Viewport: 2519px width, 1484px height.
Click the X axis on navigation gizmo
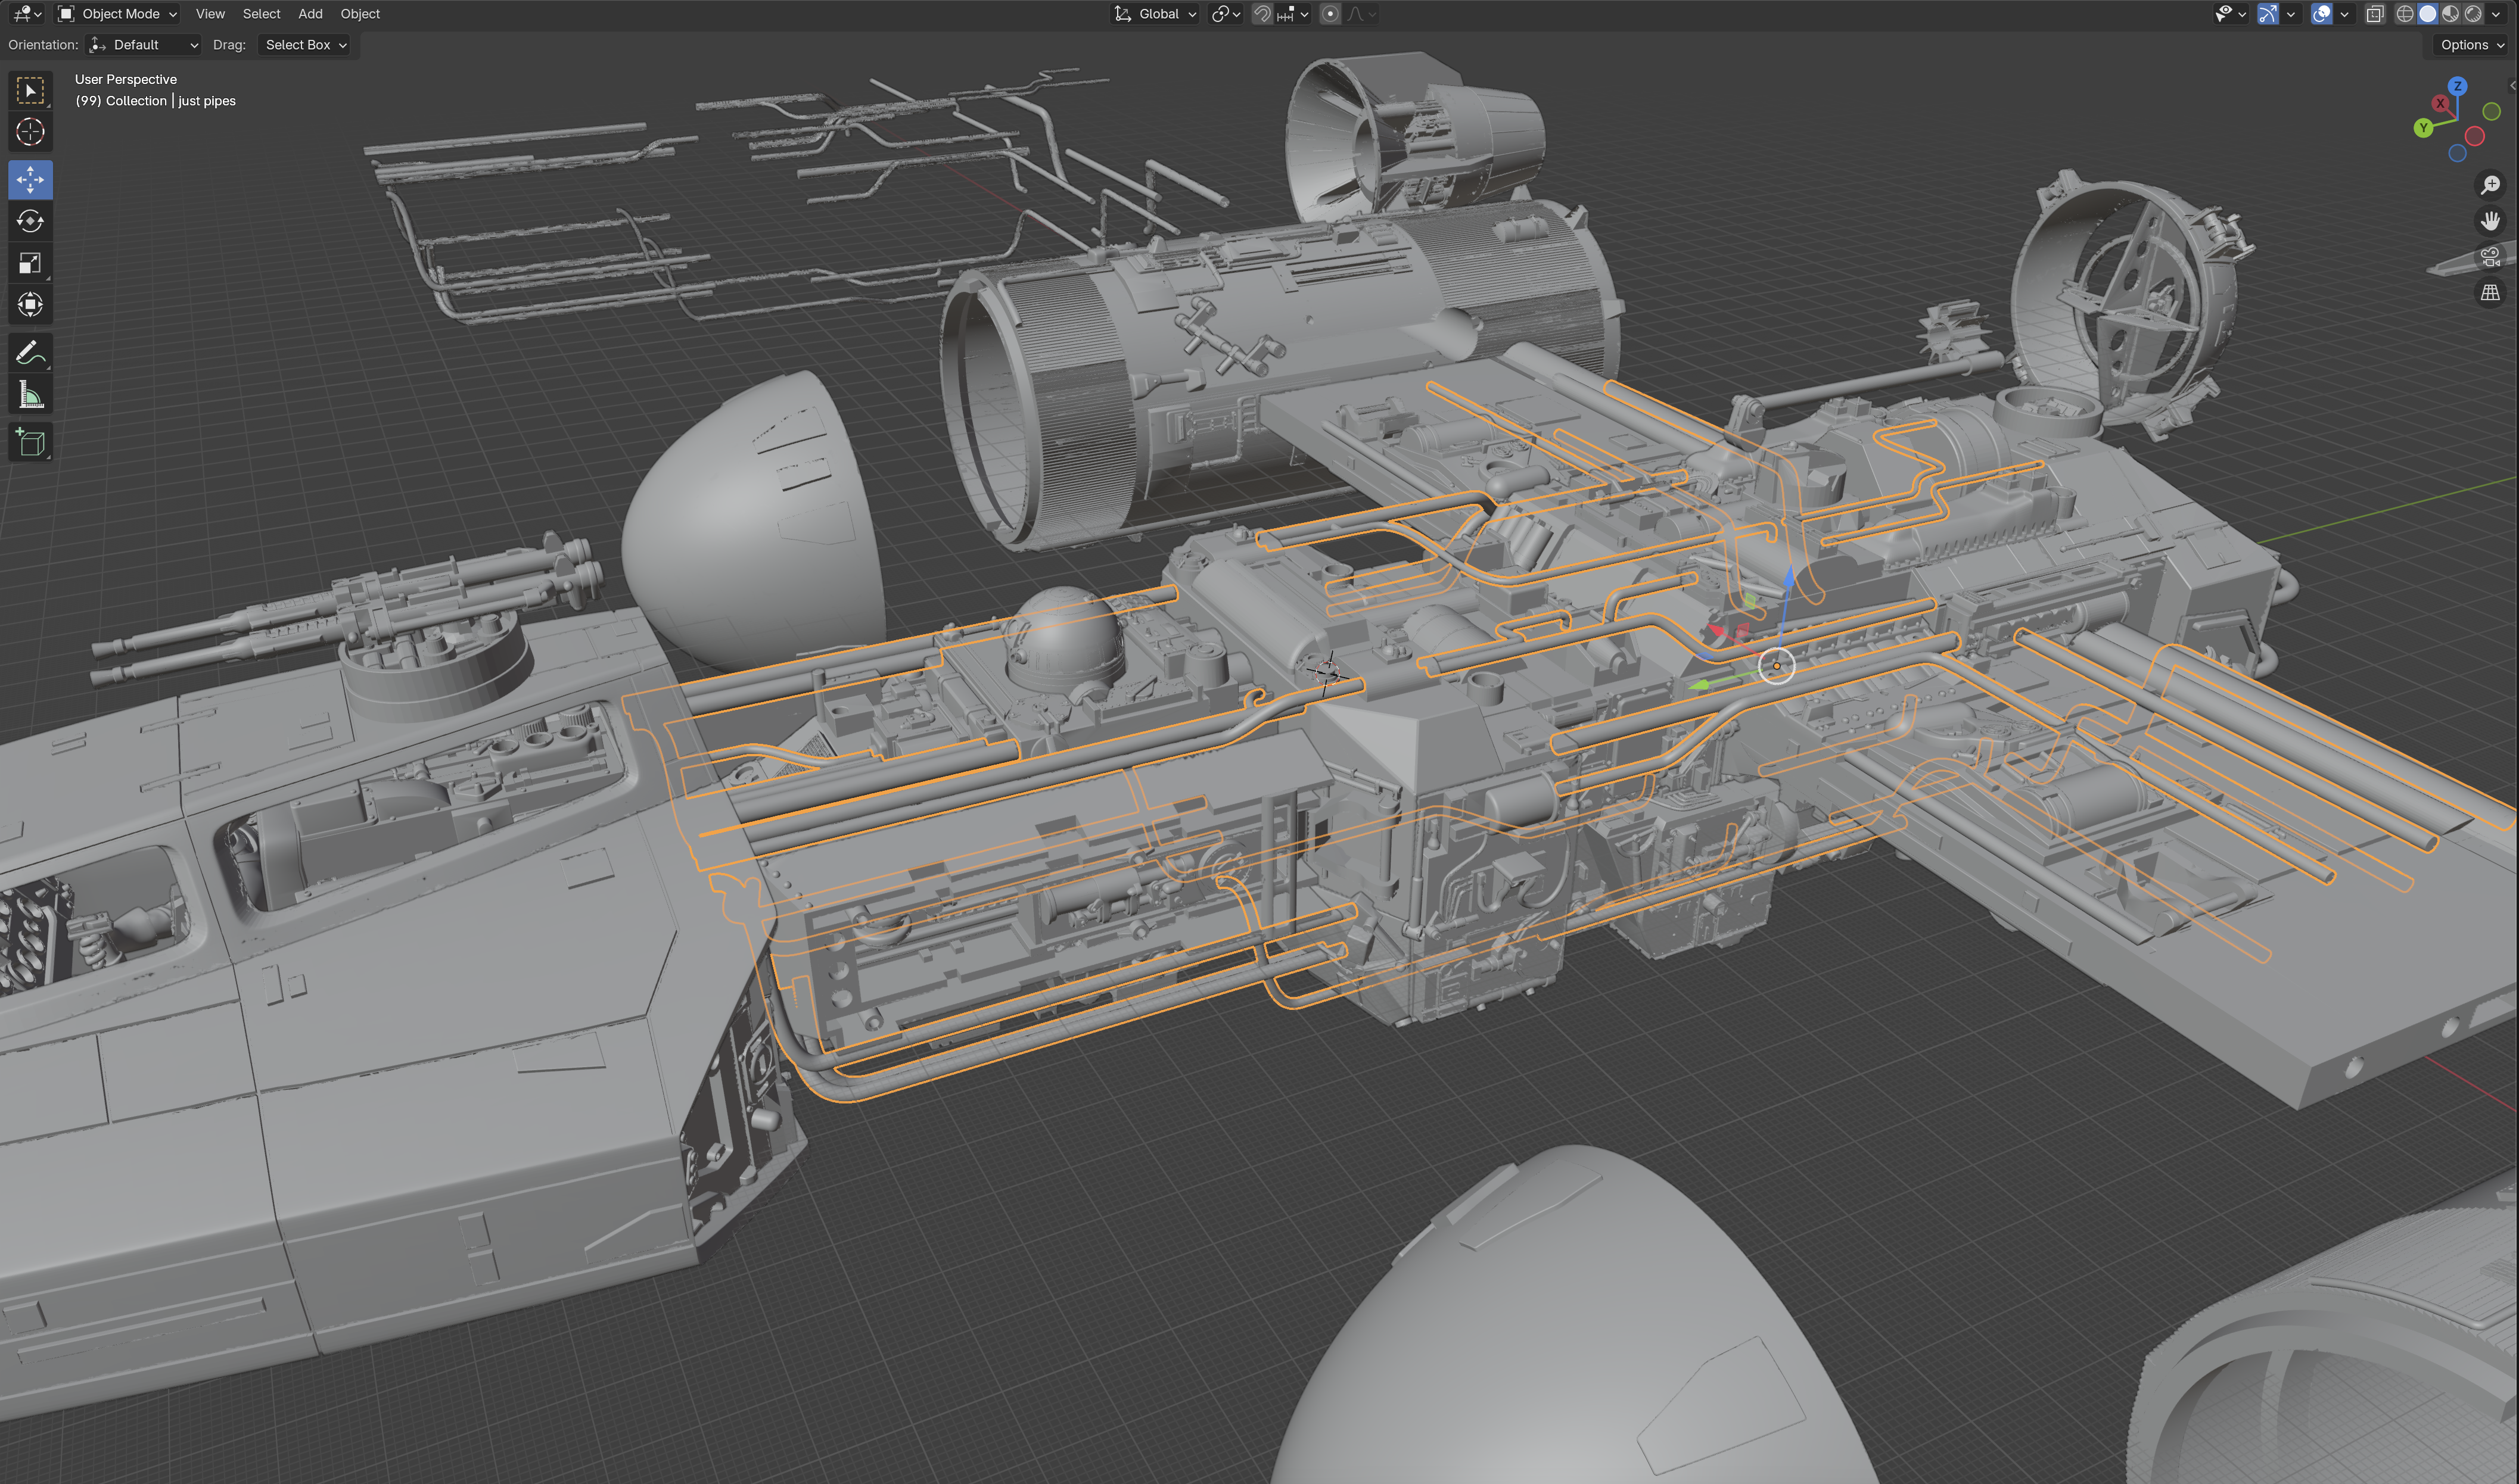pos(2441,104)
